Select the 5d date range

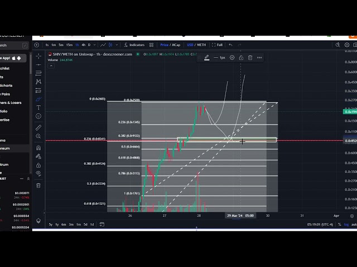(85, 224)
